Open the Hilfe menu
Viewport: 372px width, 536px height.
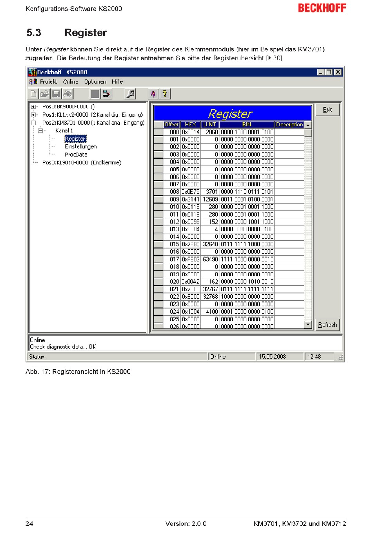117,82
